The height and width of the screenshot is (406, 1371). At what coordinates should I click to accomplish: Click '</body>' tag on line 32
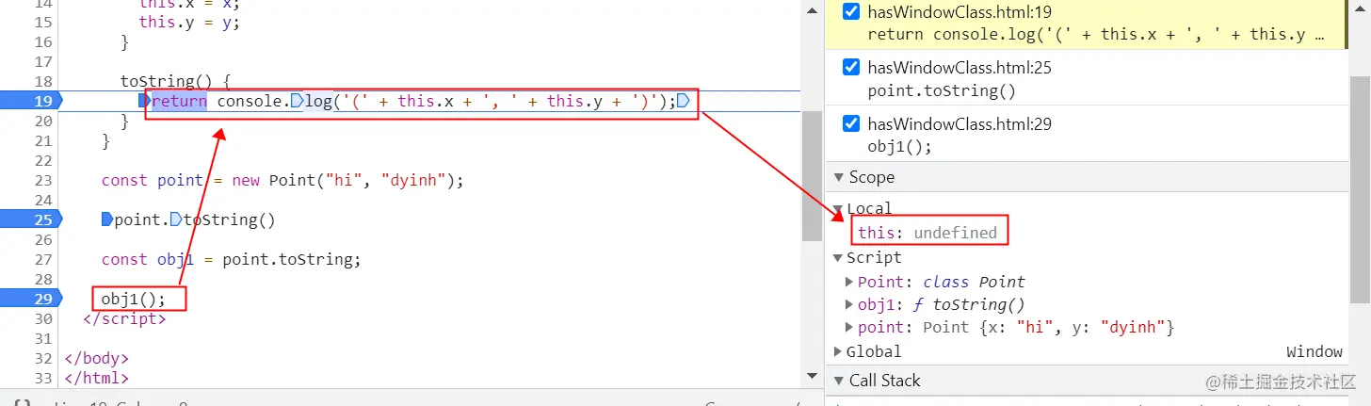coord(96,359)
